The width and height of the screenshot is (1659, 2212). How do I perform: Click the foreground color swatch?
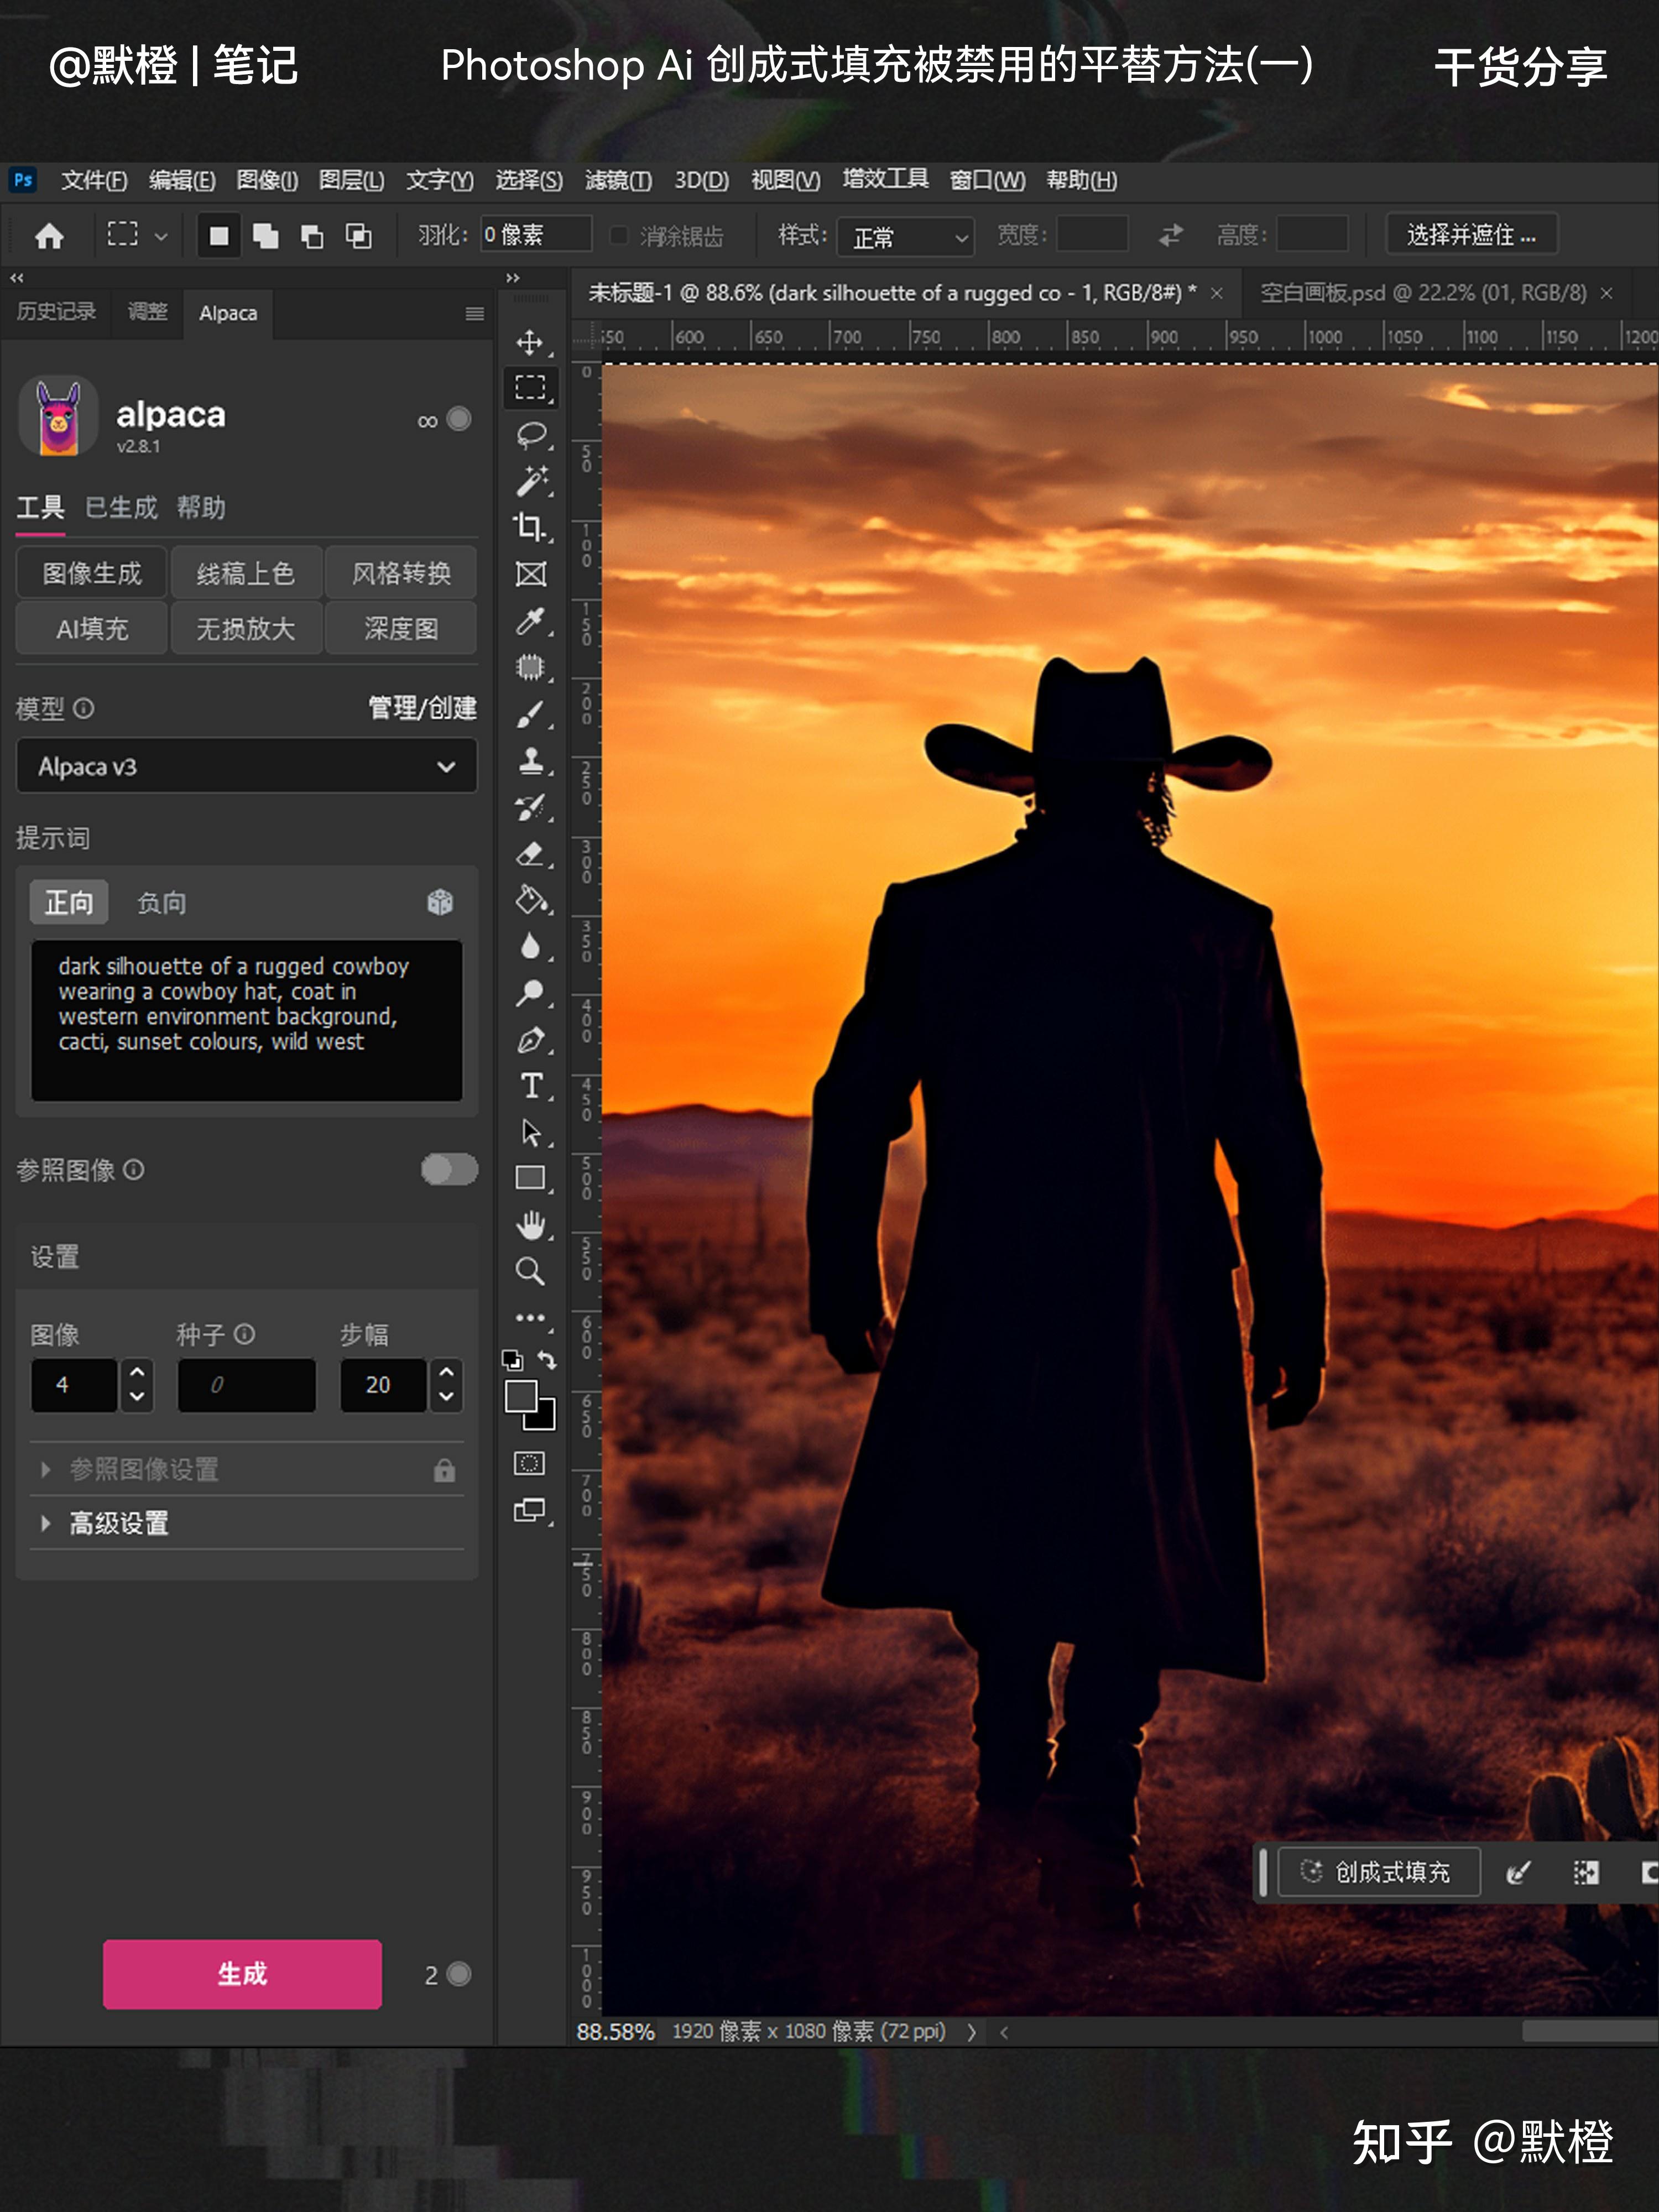521,1396
